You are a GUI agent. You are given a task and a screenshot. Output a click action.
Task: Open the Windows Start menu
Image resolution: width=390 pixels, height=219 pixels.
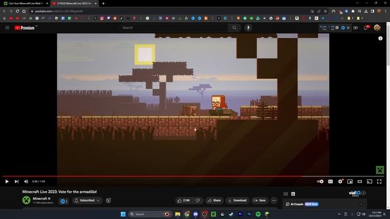(x=123, y=214)
